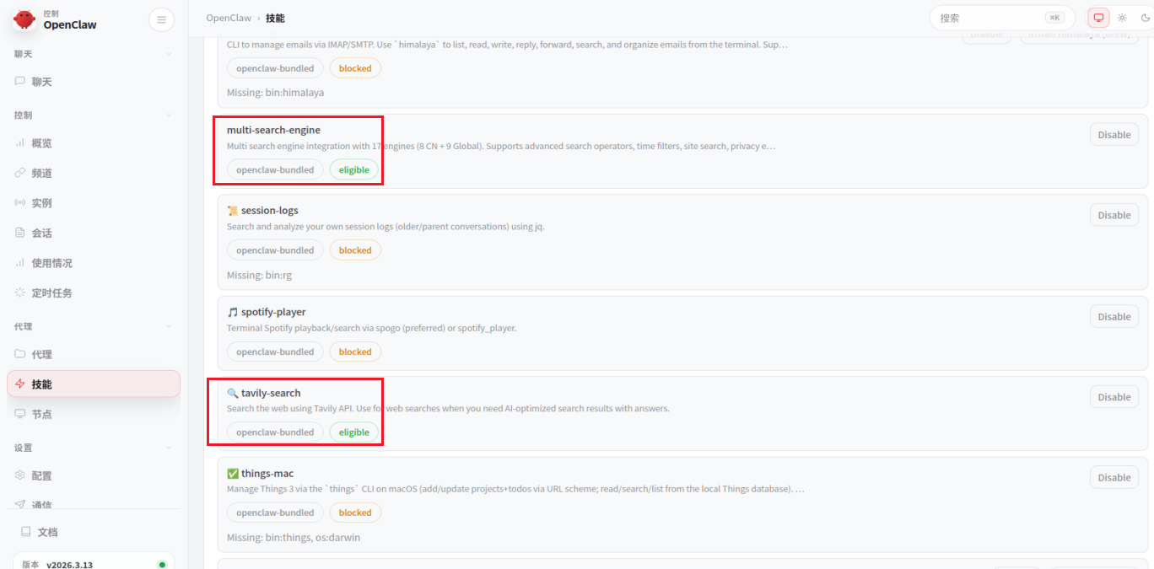
Task: Switch to the sun light theme
Action: pos(1122,18)
